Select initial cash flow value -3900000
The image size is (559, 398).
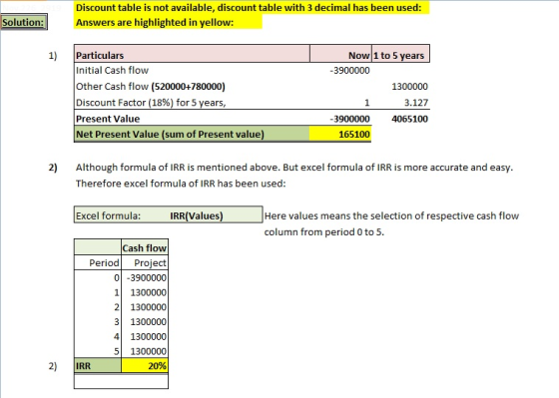[349, 71]
